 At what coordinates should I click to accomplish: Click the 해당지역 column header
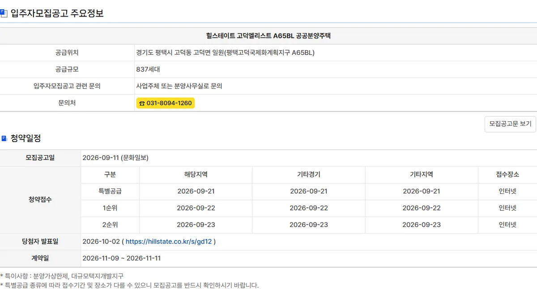click(196, 175)
